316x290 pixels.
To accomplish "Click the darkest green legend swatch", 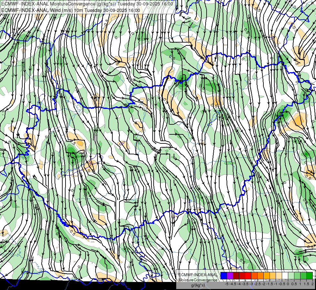I will pyautogui.click(x=310, y=275).
